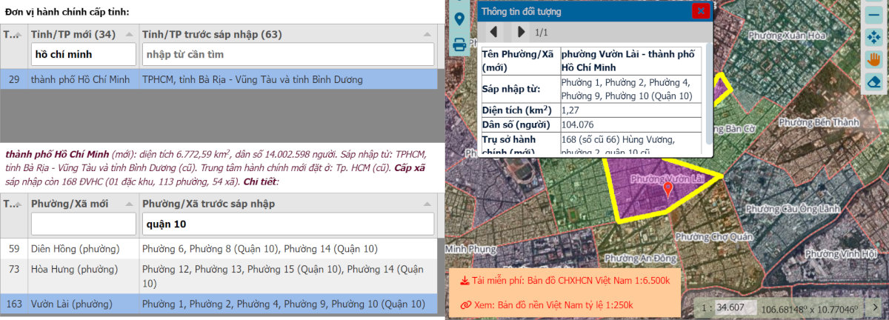Select the Hòa Hưng (phường) row
Viewport: 889px width, 320px height.
(219, 276)
